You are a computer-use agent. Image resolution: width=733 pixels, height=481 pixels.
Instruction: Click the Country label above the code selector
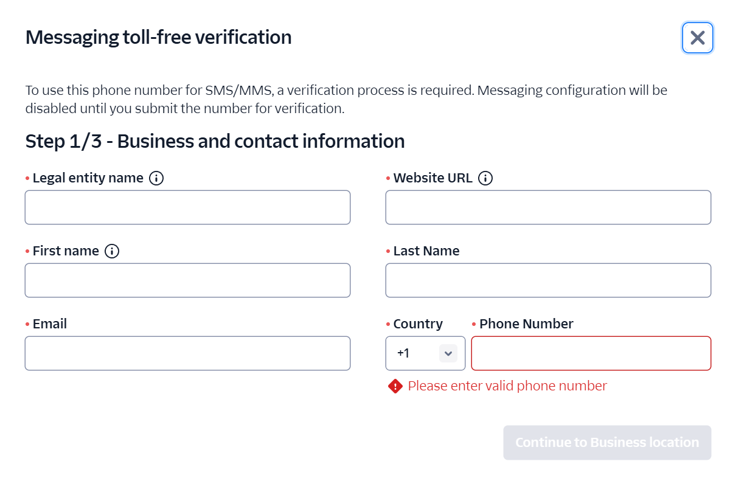coord(418,324)
